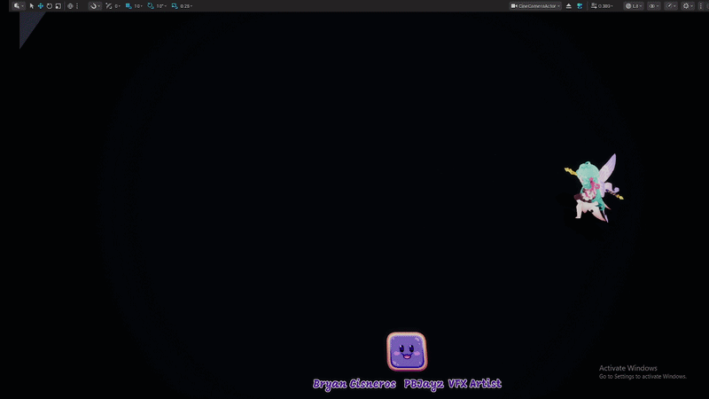The image size is (709, 399).
Task: Toggle grid location snapping
Action: click(129, 6)
